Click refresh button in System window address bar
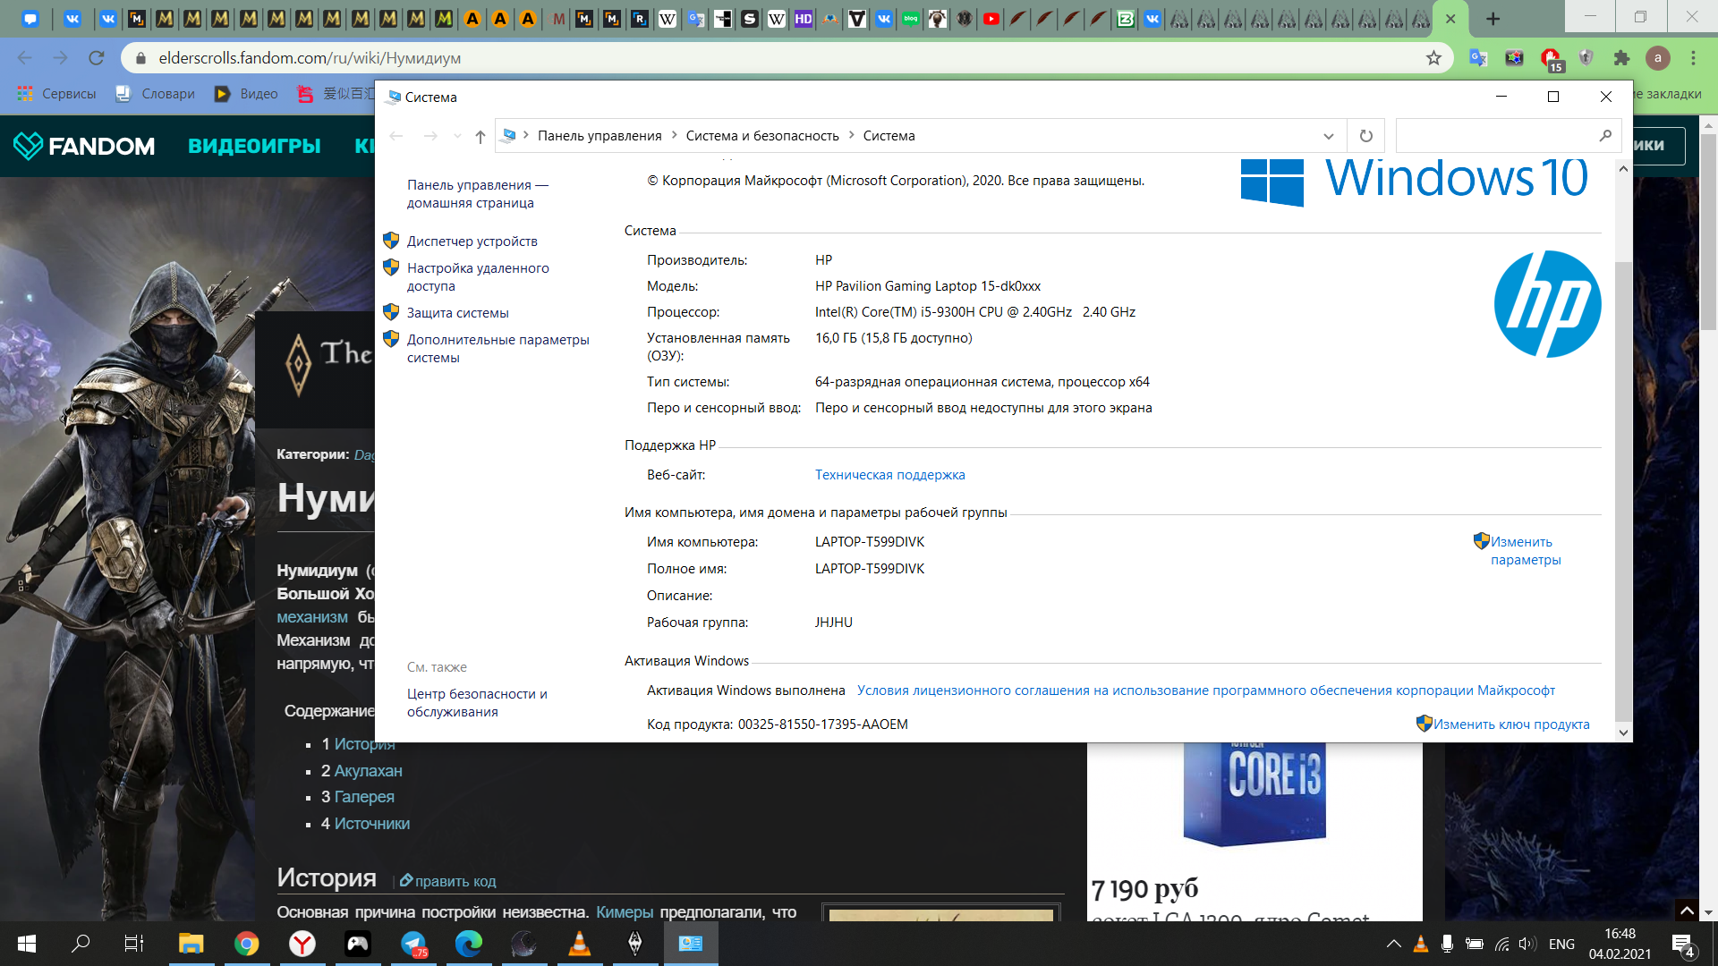1718x966 pixels. click(1365, 136)
